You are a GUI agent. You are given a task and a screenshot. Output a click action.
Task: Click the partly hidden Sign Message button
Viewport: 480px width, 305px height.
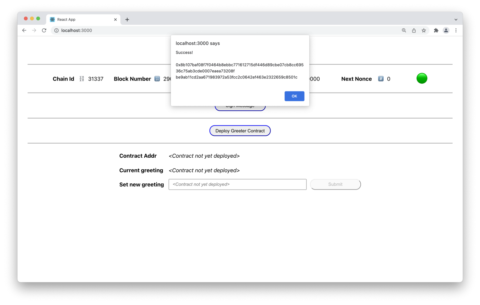click(240, 108)
